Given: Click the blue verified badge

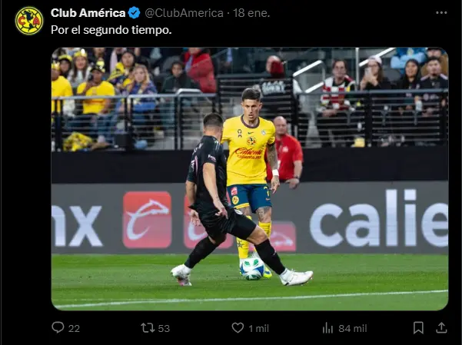Looking at the screenshot, I should coord(135,13).
